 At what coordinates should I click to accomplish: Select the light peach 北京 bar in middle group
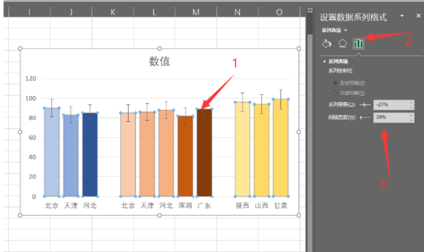click(128, 154)
